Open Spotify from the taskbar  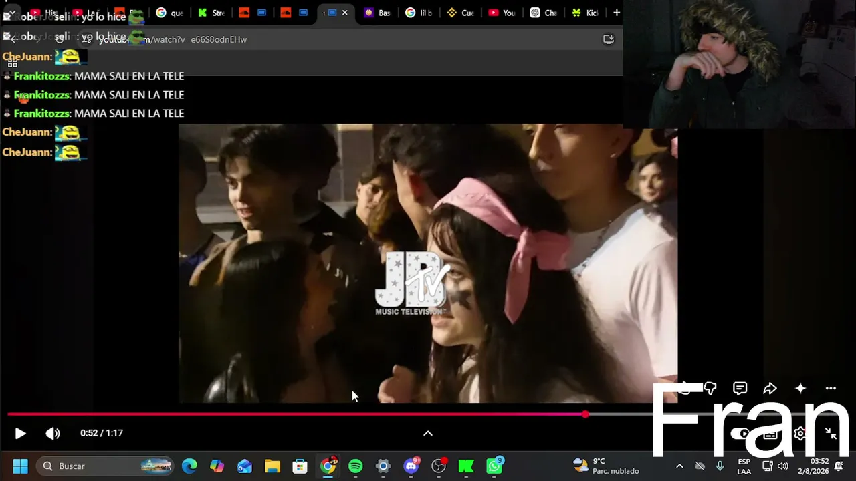pos(356,466)
